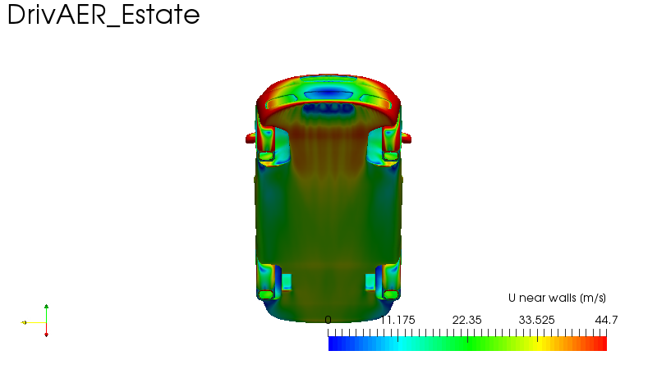The height and width of the screenshot is (369, 657).
Task: Click the 22.35 legend value label
Action: (466, 320)
